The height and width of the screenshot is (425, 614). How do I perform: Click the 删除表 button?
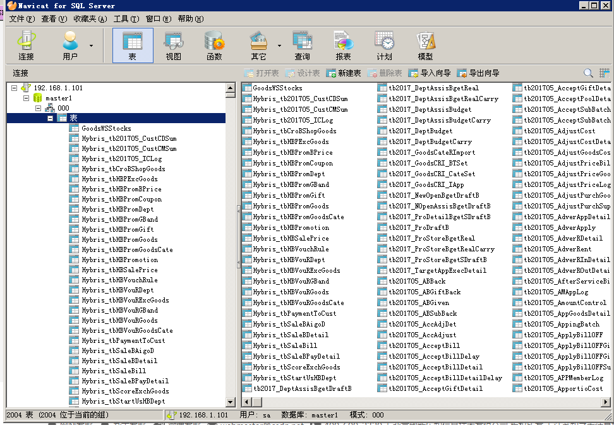point(385,73)
